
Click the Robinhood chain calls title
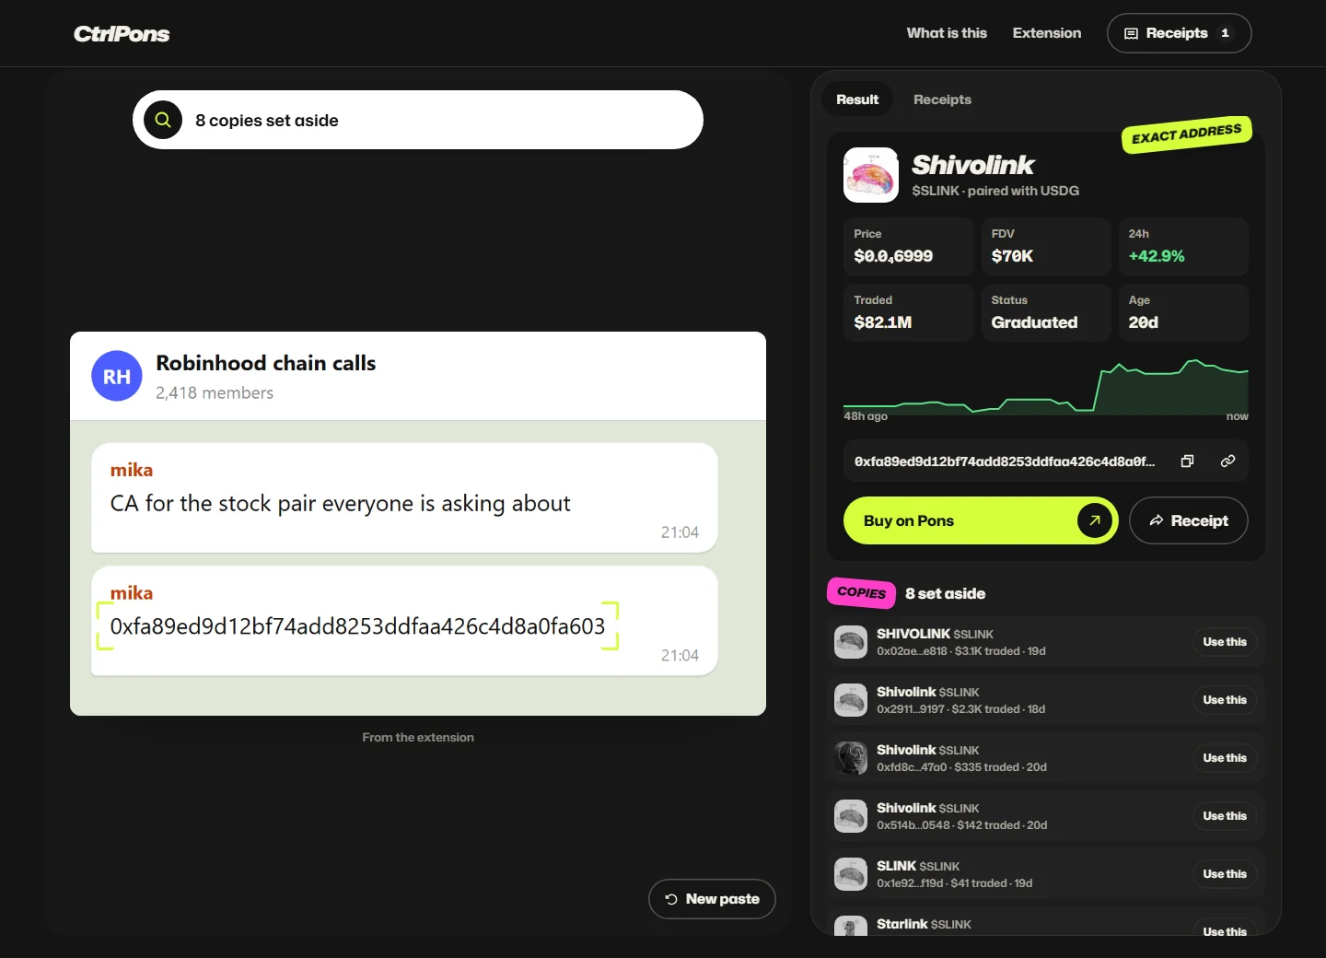266,363
